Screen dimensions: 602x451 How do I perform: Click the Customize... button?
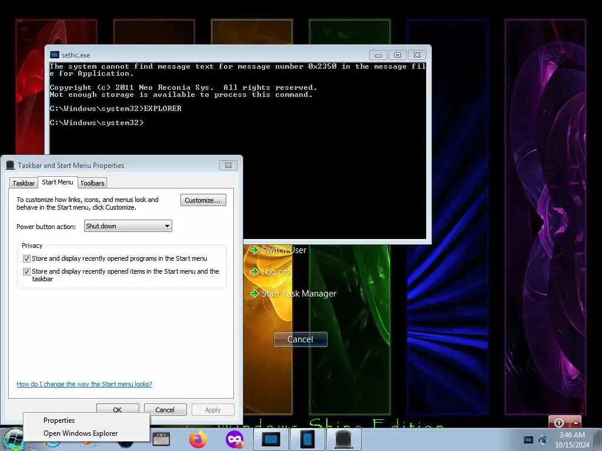point(203,200)
